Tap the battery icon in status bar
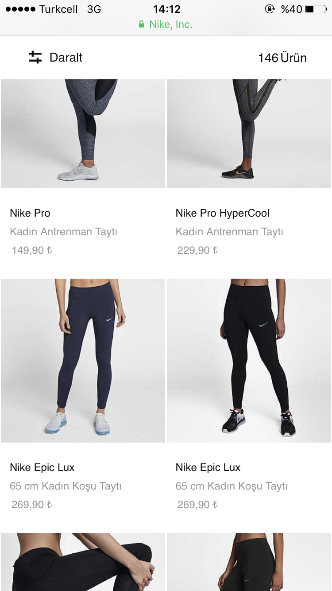Screen dimensions: 332x591 click(x=316, y=9)
